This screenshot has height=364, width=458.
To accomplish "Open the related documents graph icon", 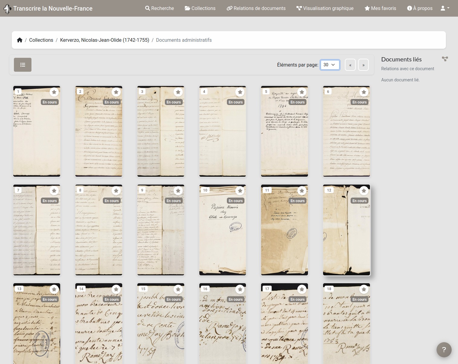I will click(445, 59).
